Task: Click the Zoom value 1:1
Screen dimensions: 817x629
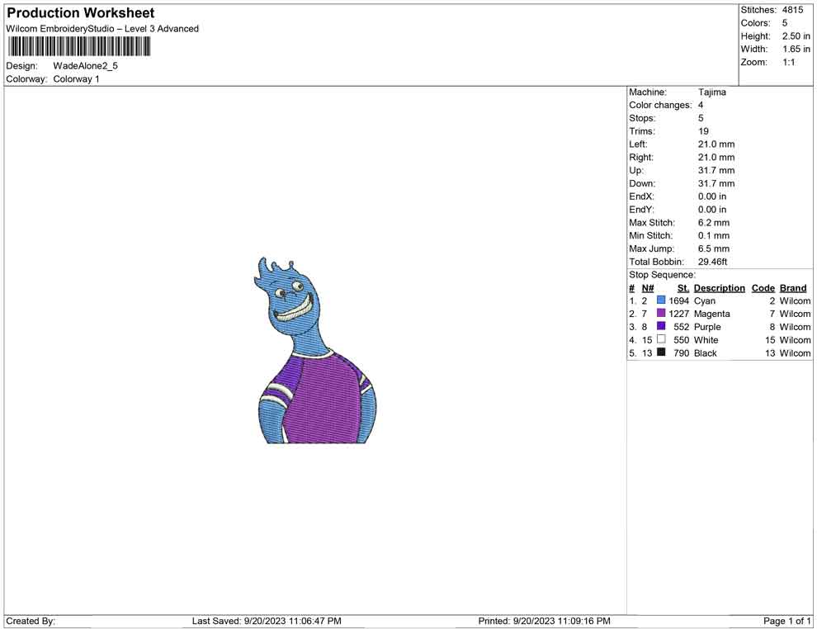Action: [789, 62]
